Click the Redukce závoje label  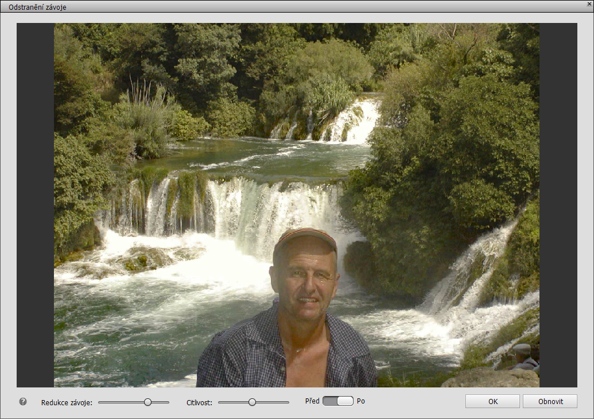tap(67, 402)
